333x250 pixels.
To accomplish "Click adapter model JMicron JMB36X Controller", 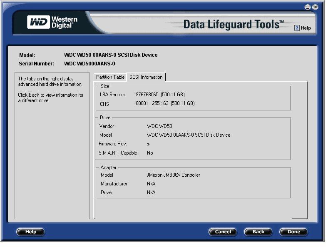I will coord(173,175).
